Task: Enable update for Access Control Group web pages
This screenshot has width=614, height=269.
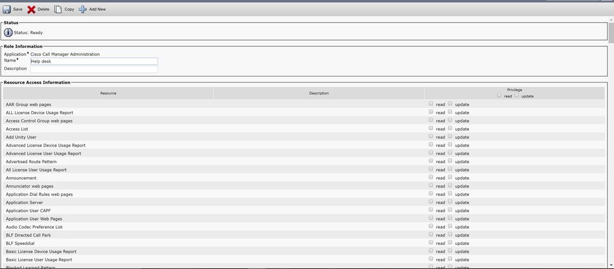Action: [x=450, y=120]
